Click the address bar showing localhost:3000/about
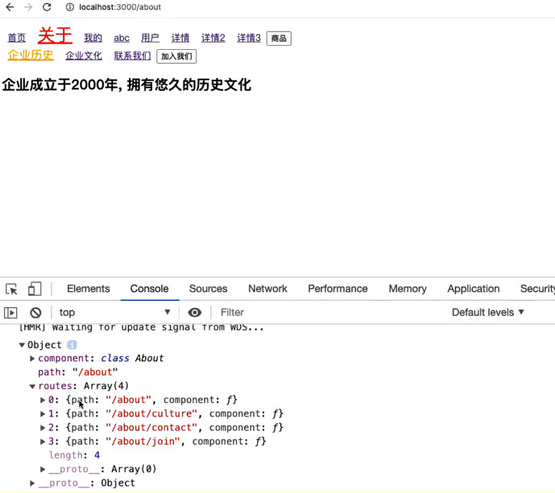This screenshot has height=493, width=555. coord(120,7)
